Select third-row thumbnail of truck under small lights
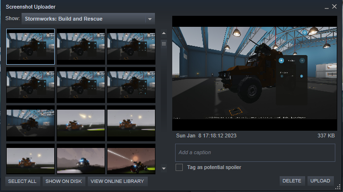343x192 pixels. pos(131,123)
